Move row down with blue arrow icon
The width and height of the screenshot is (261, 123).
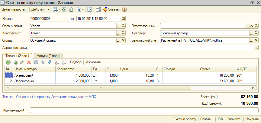click(50, 62)
